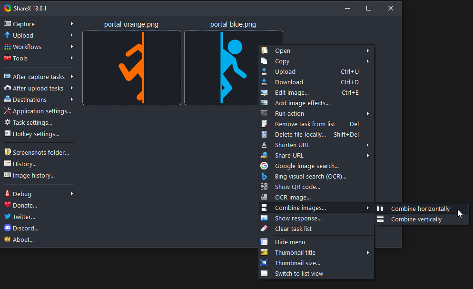Click the Tools toolbox icon
This screenshot has height=289, width=473.
(8, 58)
